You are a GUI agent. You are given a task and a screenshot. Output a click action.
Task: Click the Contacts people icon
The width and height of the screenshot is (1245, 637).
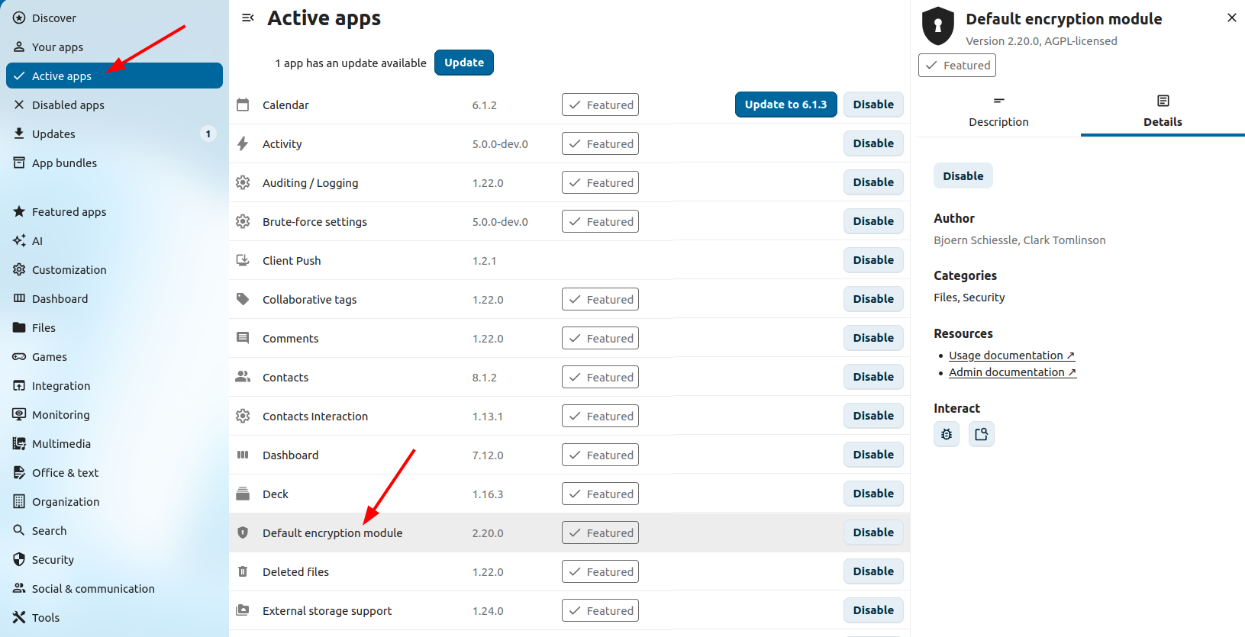pos(243,377)
